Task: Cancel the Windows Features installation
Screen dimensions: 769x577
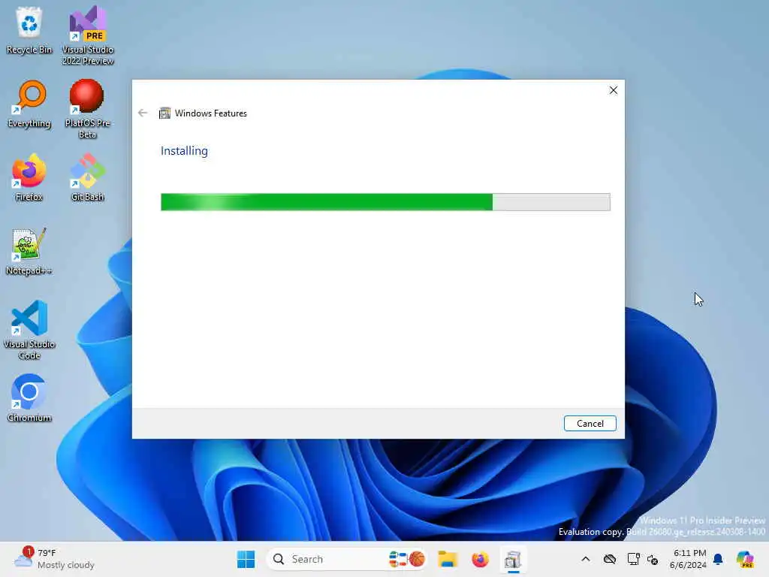Action: pos(590,424)
